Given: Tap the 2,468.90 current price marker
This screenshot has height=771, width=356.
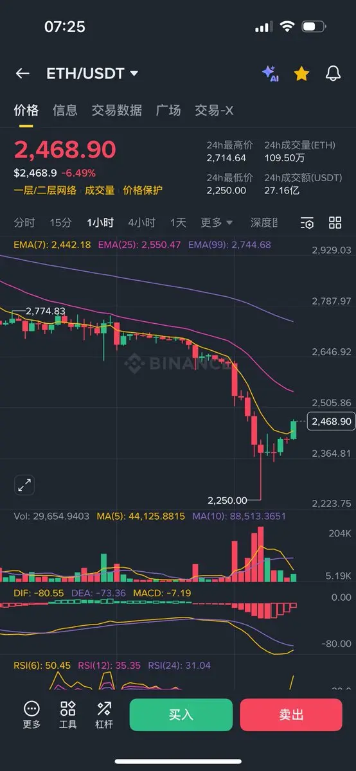Looking at the screenshot, I should 331,421.
